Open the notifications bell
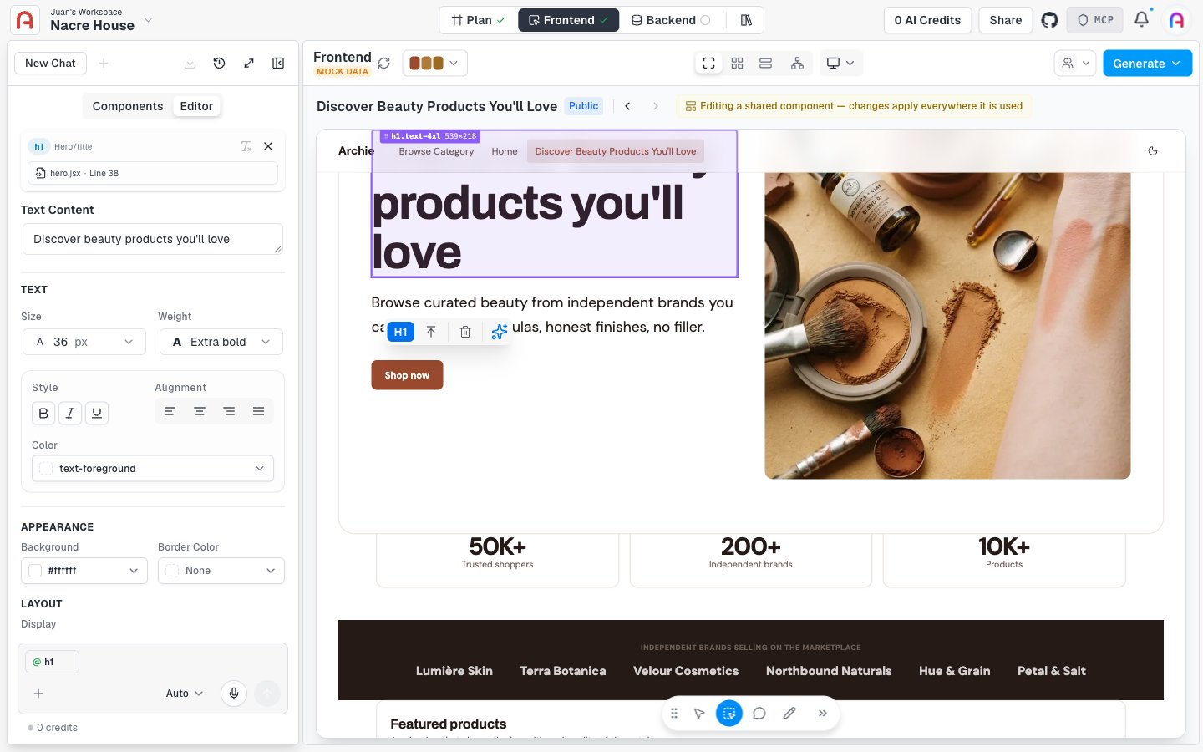 (x=1141, y=19)
